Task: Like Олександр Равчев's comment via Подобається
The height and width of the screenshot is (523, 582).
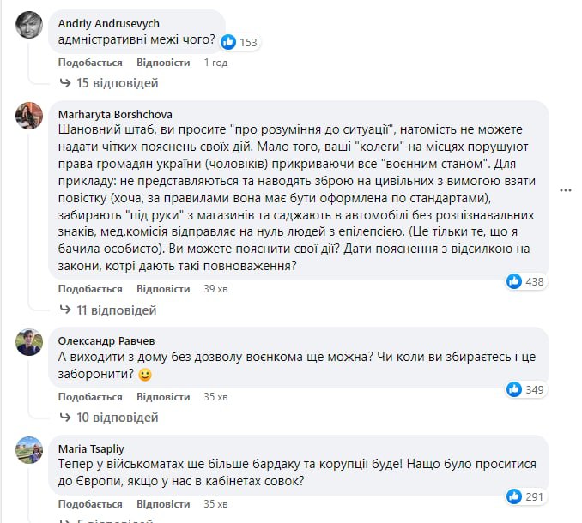Action: pyautogui.click(x=90, y=397)
